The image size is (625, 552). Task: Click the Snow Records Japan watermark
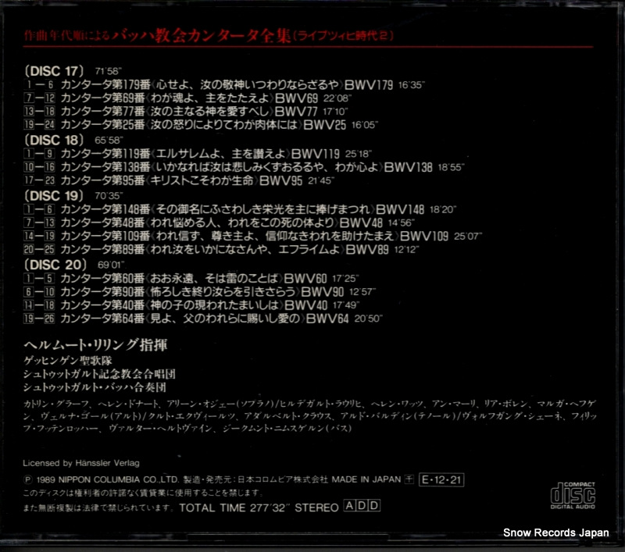(x=556, y=532)
